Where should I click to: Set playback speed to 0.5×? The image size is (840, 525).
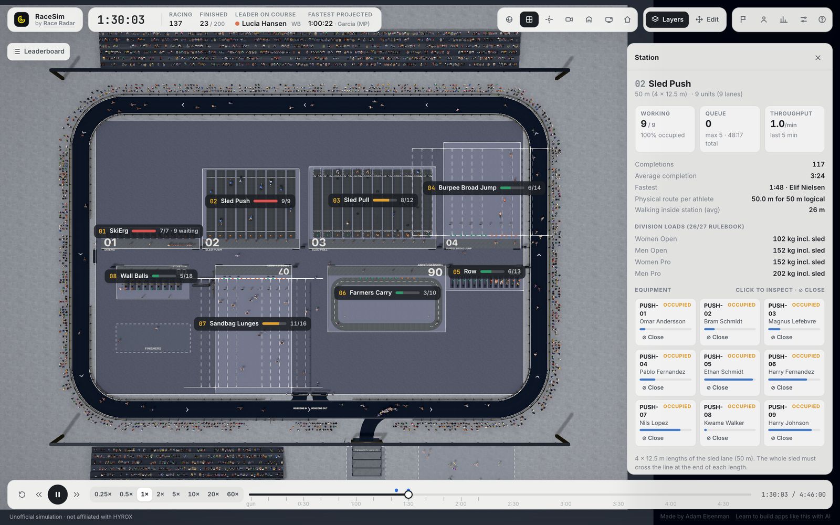click(126, 495)
